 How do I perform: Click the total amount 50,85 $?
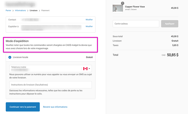(173, 55)
